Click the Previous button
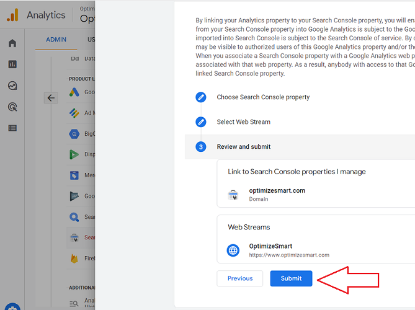 pos(240,278)
